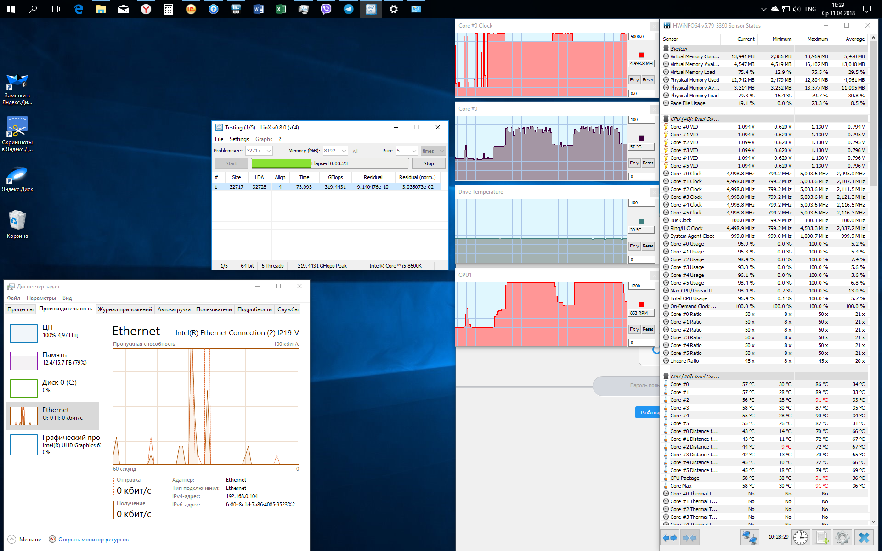The image size is (882, 551).
Task: Click the HWiNFO clock reset icon
Action: tap(801, 537)
